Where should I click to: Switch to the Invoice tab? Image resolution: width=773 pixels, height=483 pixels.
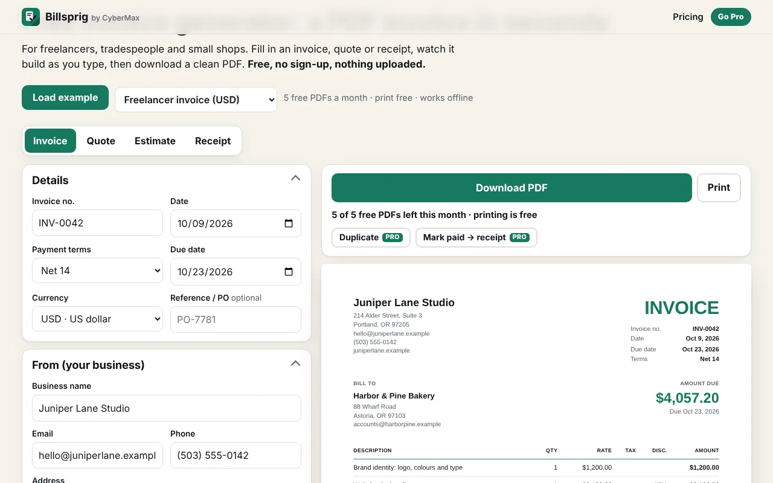50,141
